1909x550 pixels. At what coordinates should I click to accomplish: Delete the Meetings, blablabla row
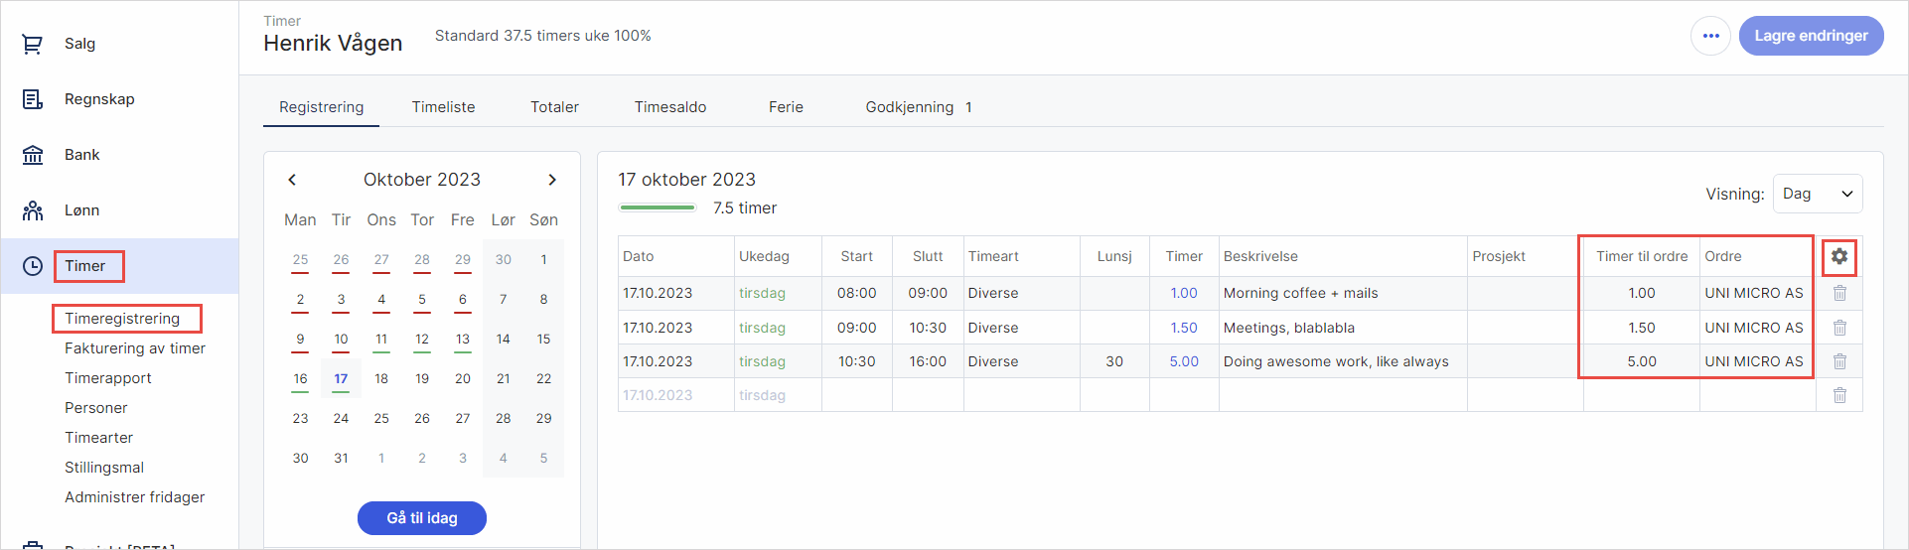coord(1839,328)
